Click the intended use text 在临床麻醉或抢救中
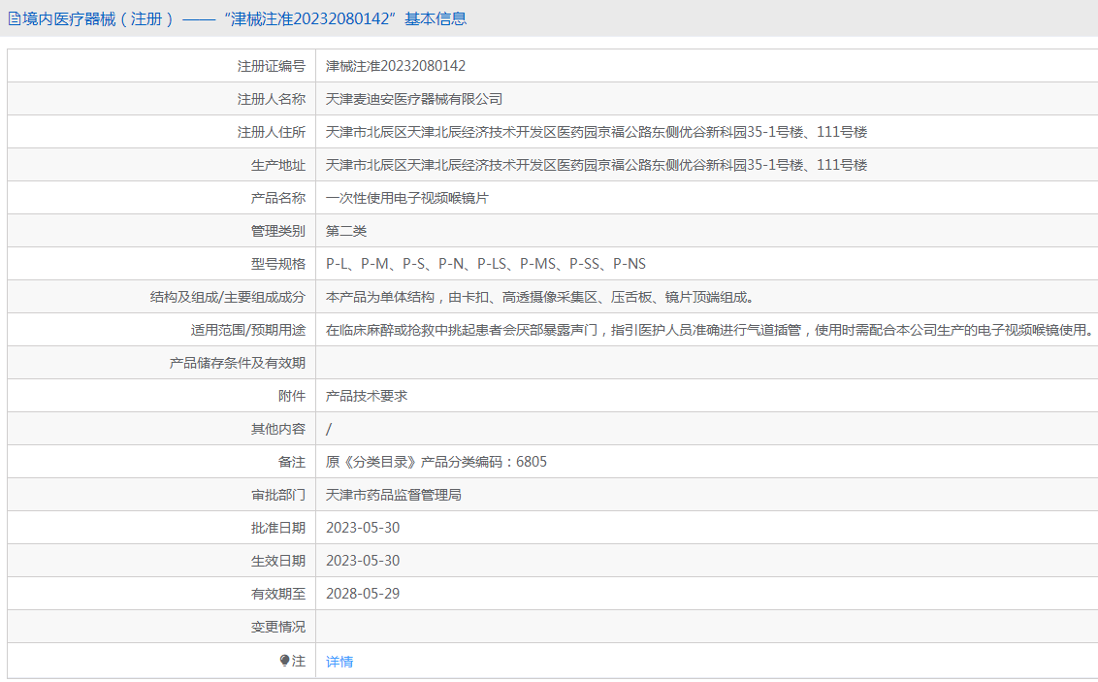1098x682 pixels. (x=708, y=330)
